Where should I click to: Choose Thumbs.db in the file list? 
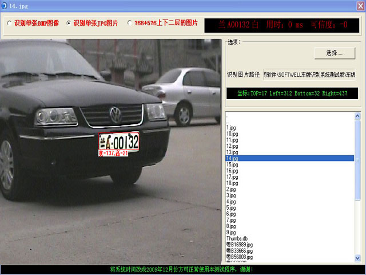[x=236, y=238]
